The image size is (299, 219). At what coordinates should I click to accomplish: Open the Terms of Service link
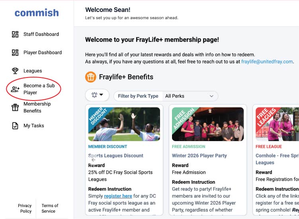click(49, 208)
